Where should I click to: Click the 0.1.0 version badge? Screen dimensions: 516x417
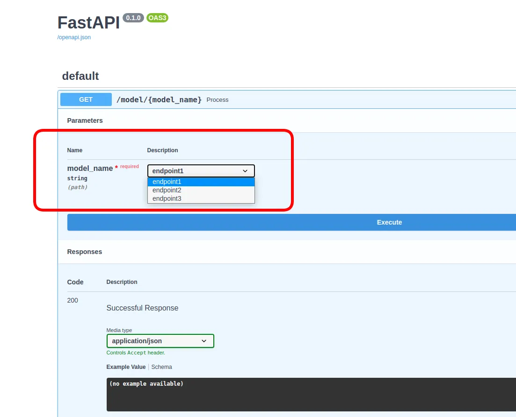coord(133,18)
